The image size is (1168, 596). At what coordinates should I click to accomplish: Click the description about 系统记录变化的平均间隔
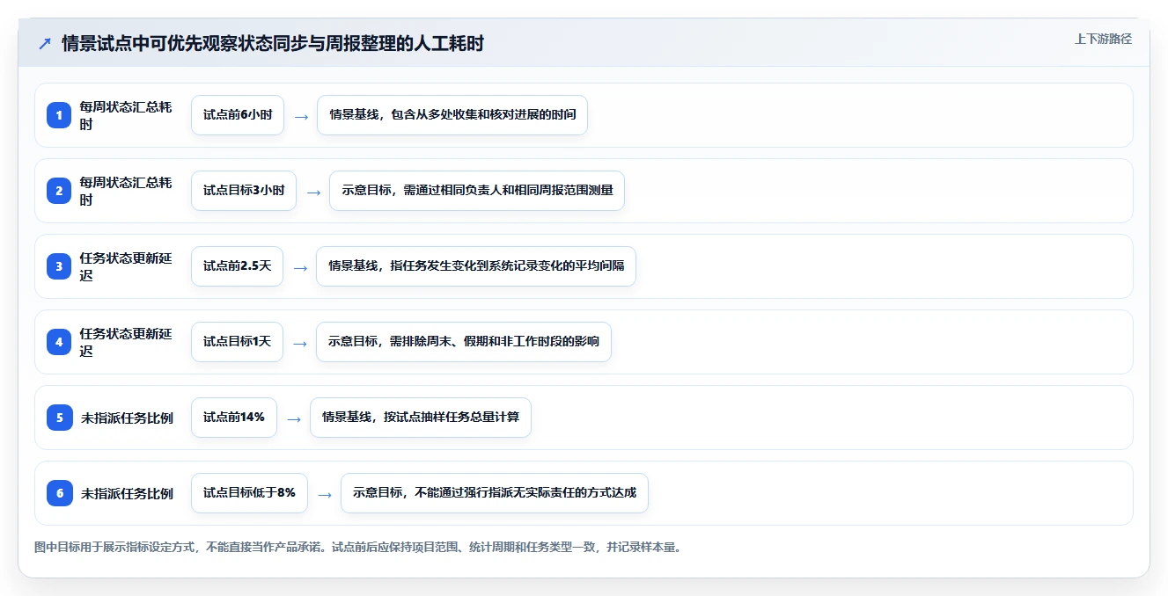(x=476, y=266)
